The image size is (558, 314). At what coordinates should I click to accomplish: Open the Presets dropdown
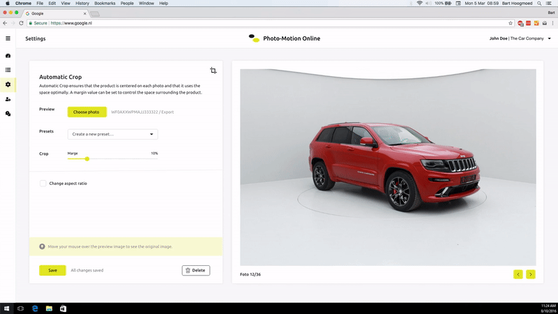point(112,134)
